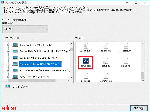This screenshot has width=150, height=112.
Task: Select Qualcomm Atheros 無線 LAN ドライバー entry
Action: point(40,64)
